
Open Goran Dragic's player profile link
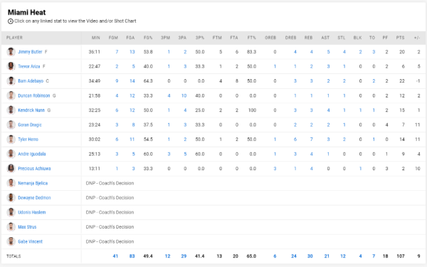tap(30, 125)
